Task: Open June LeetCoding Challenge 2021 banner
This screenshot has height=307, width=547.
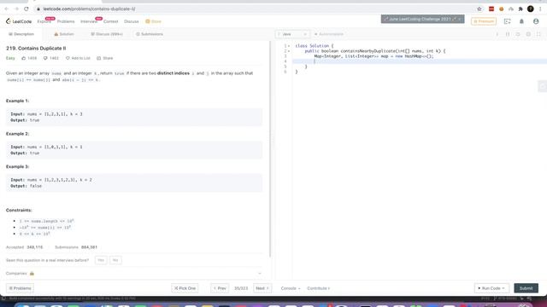Action: pyautogui.click(x=422, y=19)
